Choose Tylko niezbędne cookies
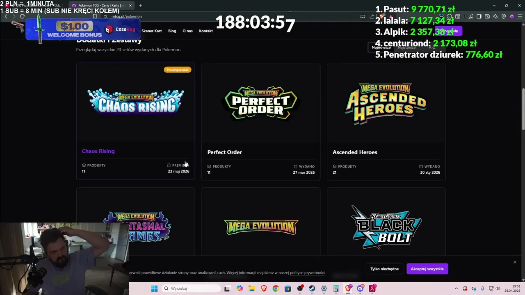The height and width of the screenshot is (295, 525). coord(384,269)
